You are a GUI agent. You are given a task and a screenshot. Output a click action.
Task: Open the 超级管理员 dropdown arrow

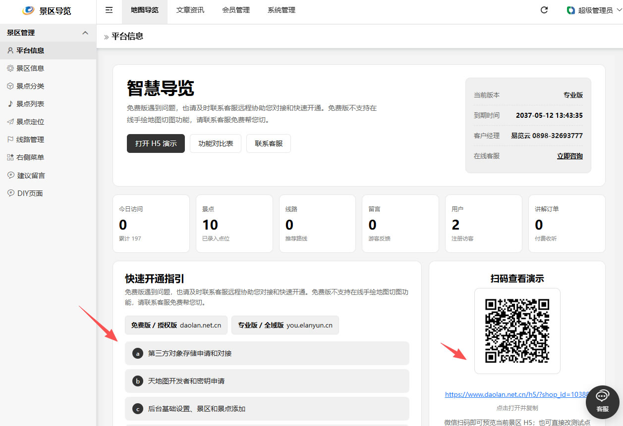coord(618,10)
